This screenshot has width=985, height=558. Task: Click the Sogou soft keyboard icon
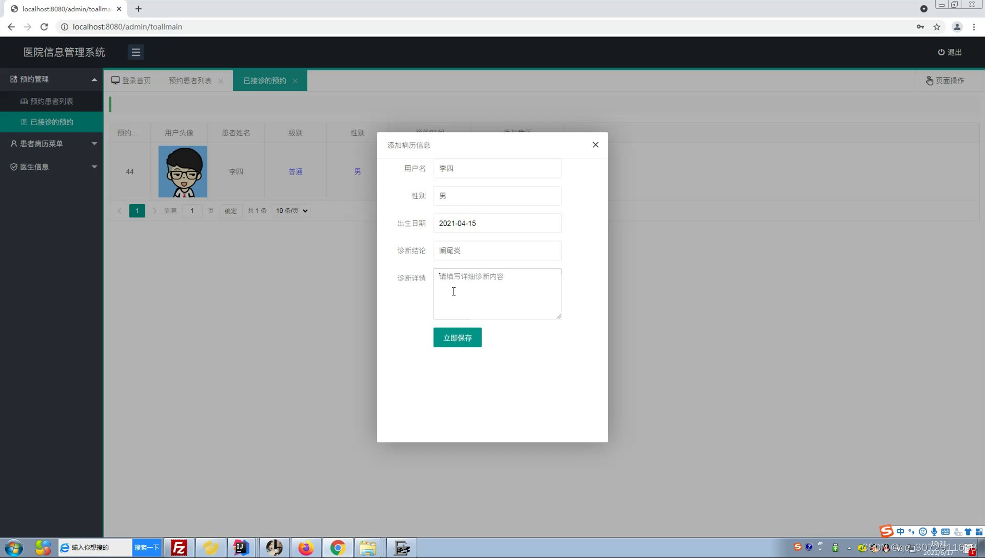click(x=945, y=532)
